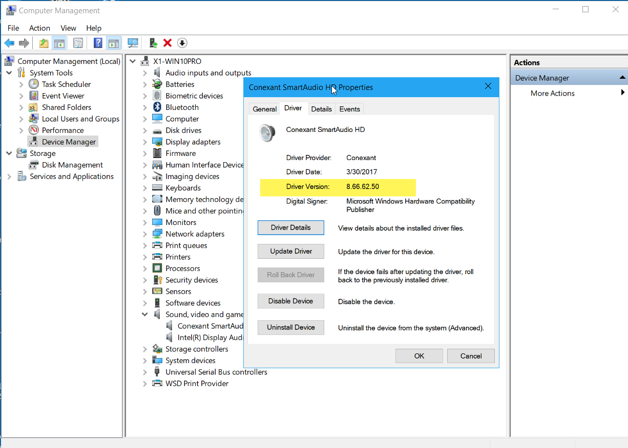This screenshot has height=448, width=628.
Task: Select the WSD Print Provider category
Action: [x=197, y=384]
